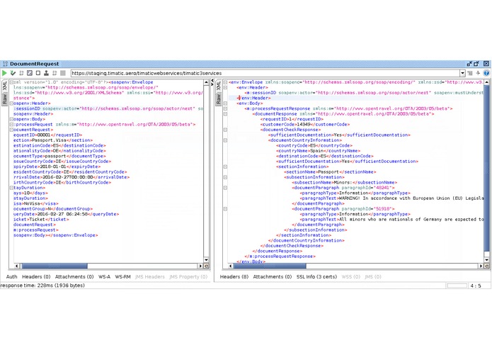Screen dimensions: 492x350
Task: Click the green Submit request play icon
Action: pyautogui.click(x=4, y=73)
